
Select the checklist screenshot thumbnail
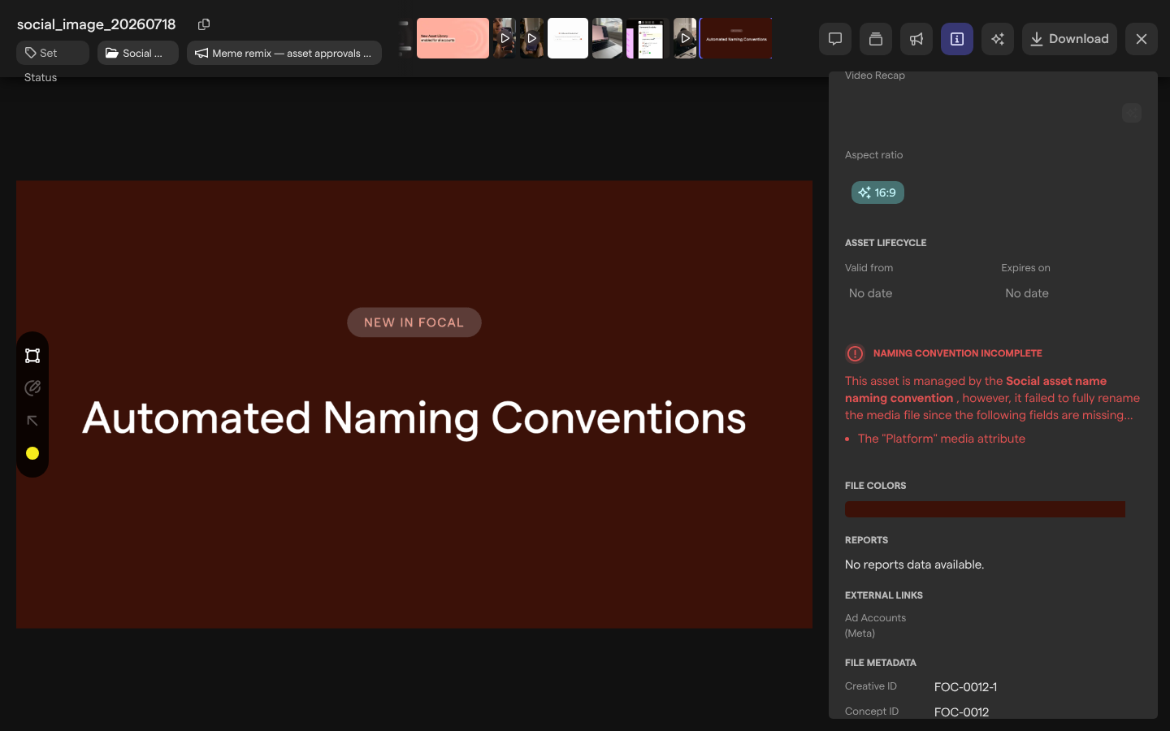[646, 38]
